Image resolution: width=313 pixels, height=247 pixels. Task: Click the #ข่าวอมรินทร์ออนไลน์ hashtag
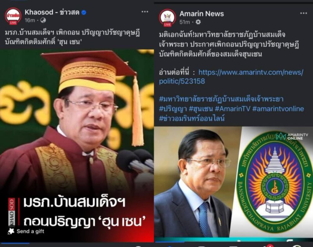pos(192,118)
